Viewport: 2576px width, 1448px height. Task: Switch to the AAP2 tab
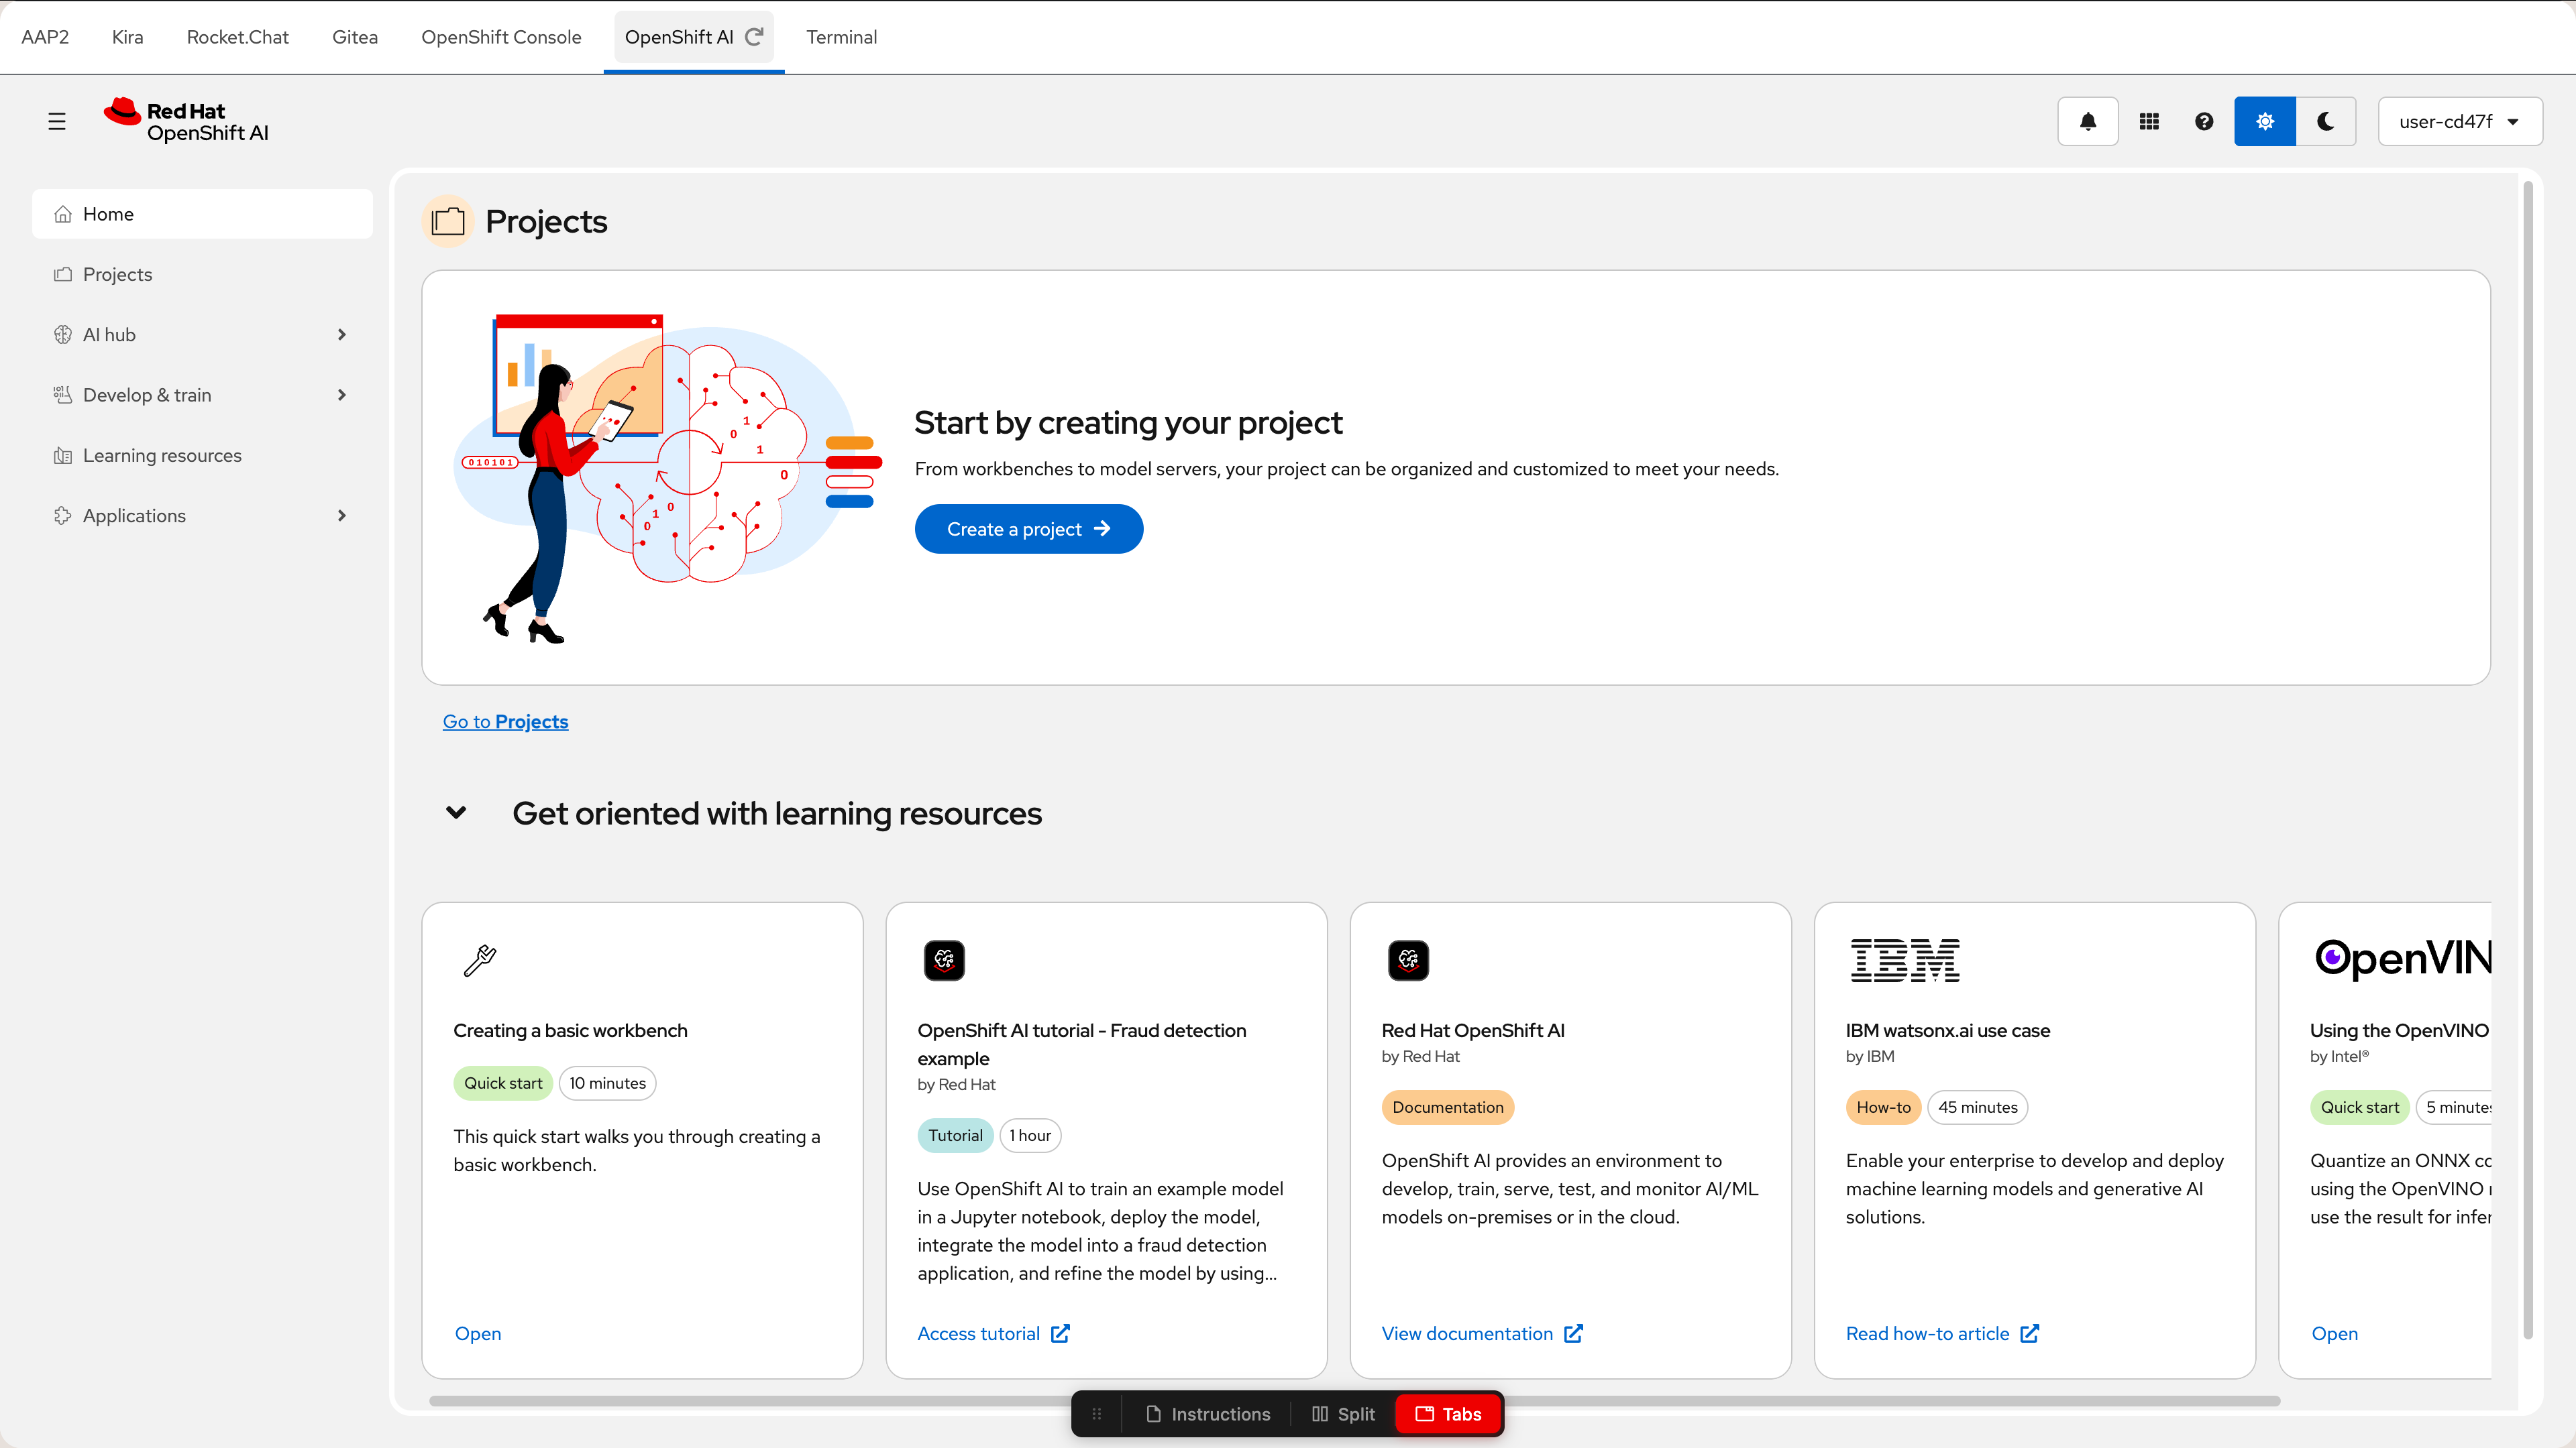click(x=45, y=37)
